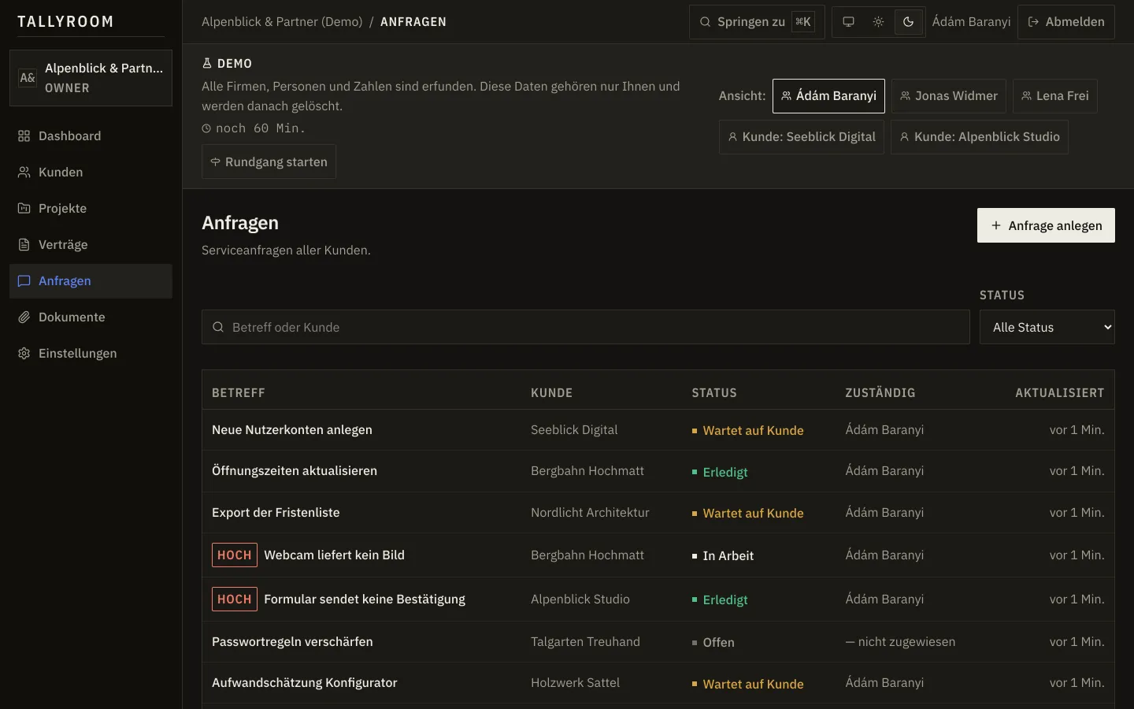Focus the Betreff oder Kunde search field
1134x709 pixels.
click(x=585, y=327)
